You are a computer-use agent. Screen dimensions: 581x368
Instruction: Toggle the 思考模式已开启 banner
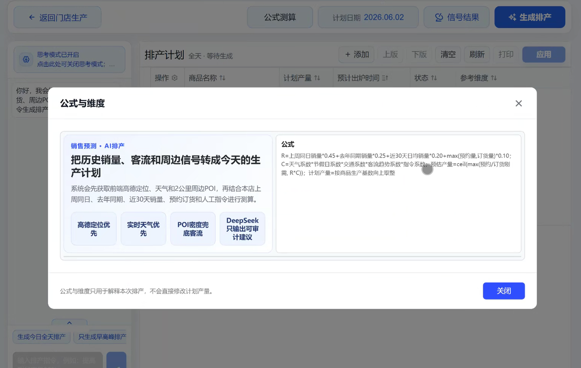69,59
